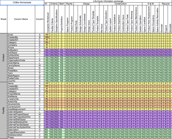Select the Department row name cell

(21, 58)
